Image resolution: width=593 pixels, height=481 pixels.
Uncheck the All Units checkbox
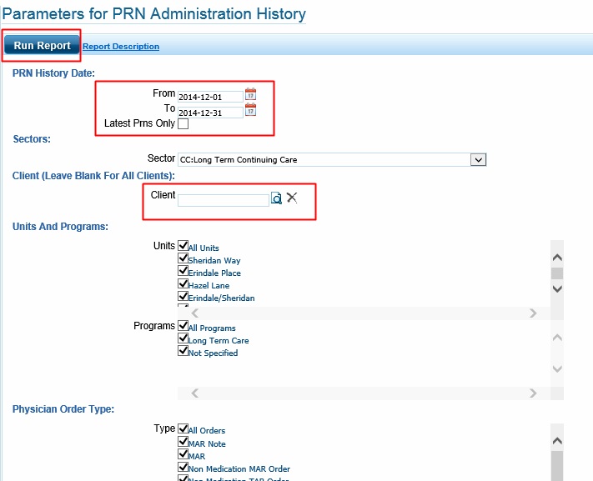pyautogui.click(x=183, y=246)
